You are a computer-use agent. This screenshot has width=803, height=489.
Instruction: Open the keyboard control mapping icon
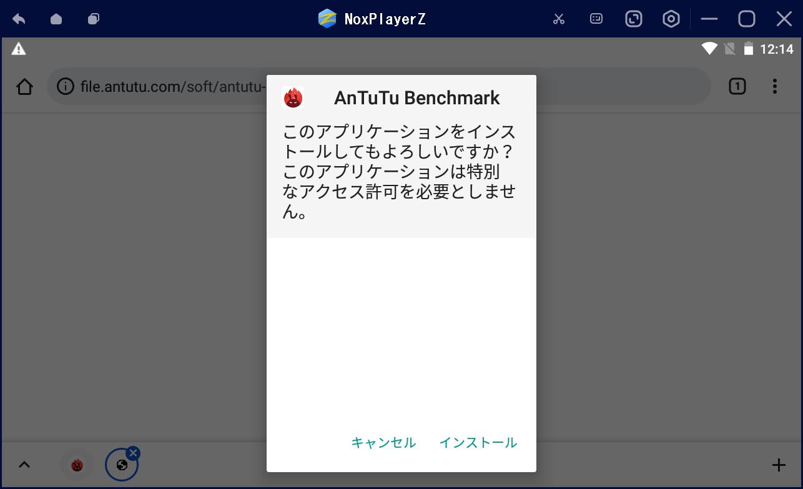(596, 19)
